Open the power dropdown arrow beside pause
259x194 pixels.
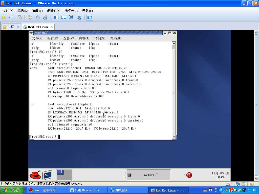tap(9, 17)
